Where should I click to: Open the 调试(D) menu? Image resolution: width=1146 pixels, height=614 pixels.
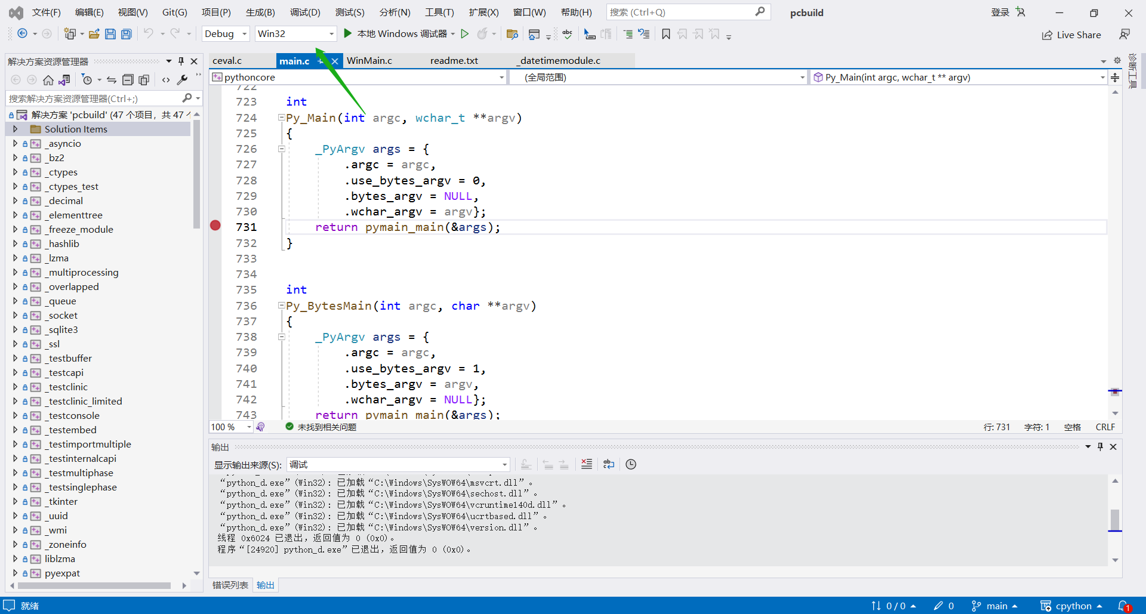305,12
